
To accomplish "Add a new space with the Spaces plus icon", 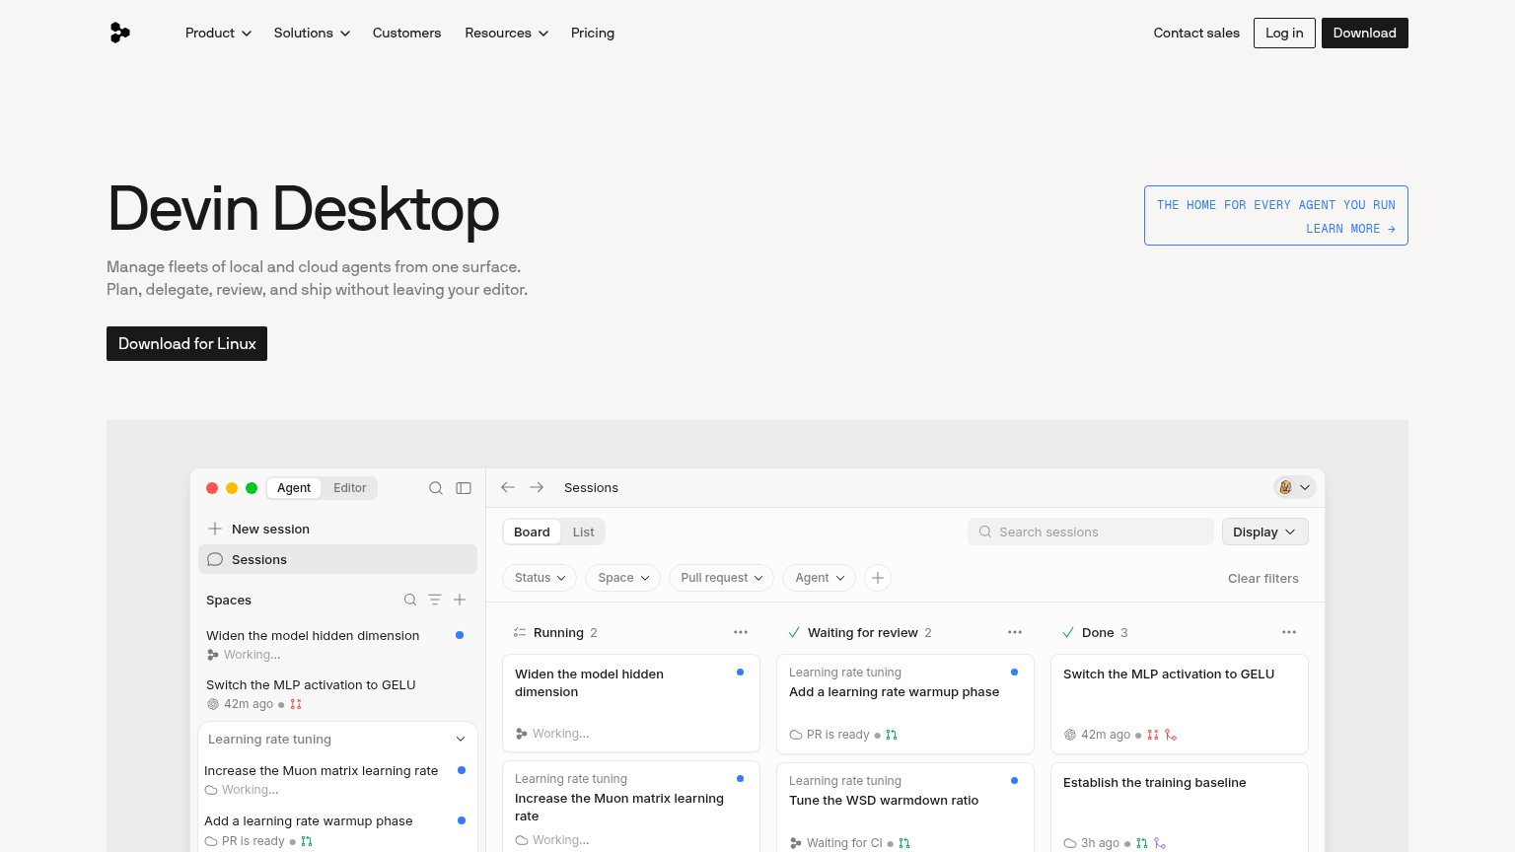I will point(460,600).
